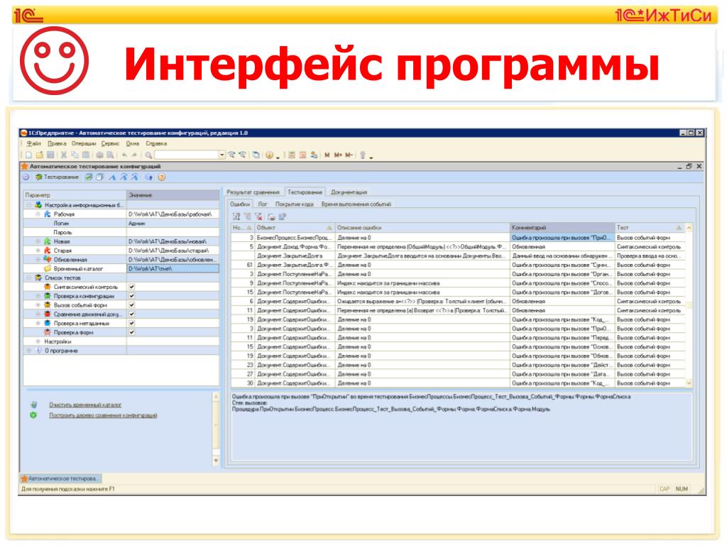Expand the Обновленная tree node
The image size is (727, 545).
pos(38,260)
